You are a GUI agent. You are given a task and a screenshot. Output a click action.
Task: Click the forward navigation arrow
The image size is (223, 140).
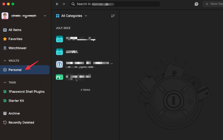tap(64, 4)
